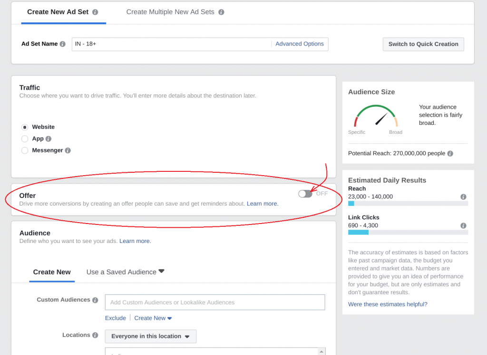The height and width of the screenshot is (355, 487).
Task: Click the Link Clicks info icon
Action: pos(463,225)
